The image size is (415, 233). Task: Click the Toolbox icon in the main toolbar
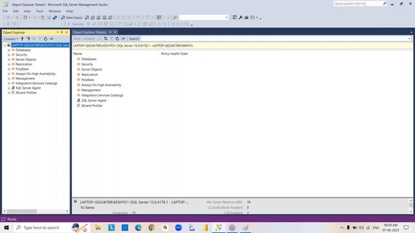pyautogui.click(x=246, y=17)
